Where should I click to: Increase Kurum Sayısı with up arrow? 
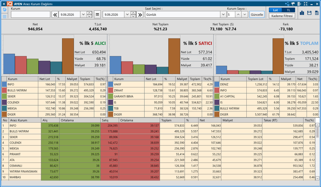pos(238,14)
